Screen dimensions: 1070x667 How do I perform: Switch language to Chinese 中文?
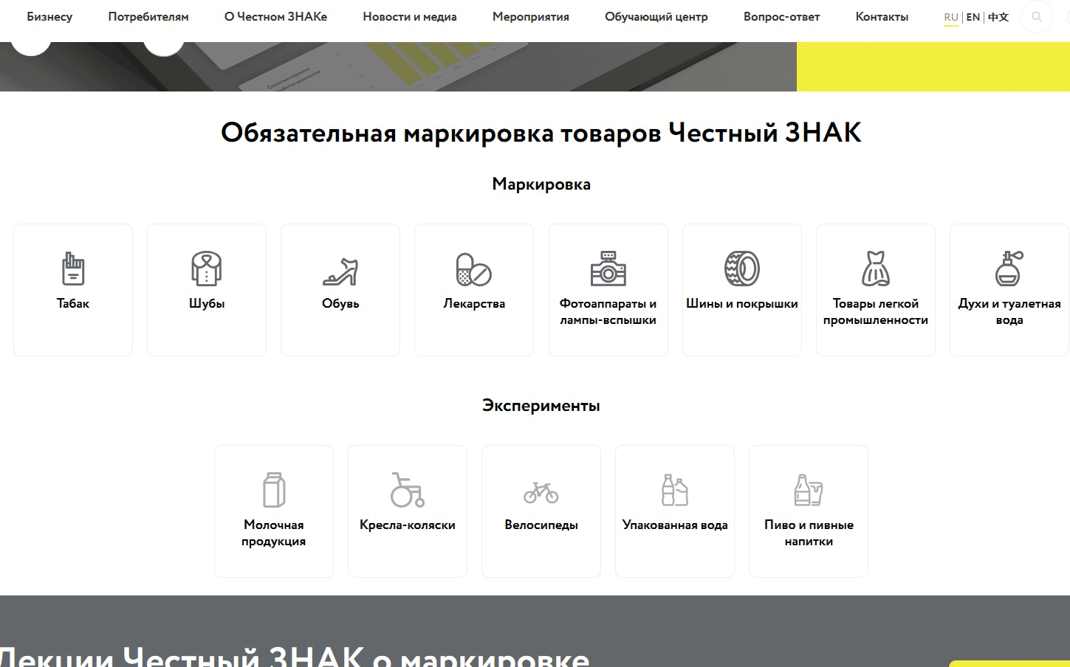click(x=998, y=17)
